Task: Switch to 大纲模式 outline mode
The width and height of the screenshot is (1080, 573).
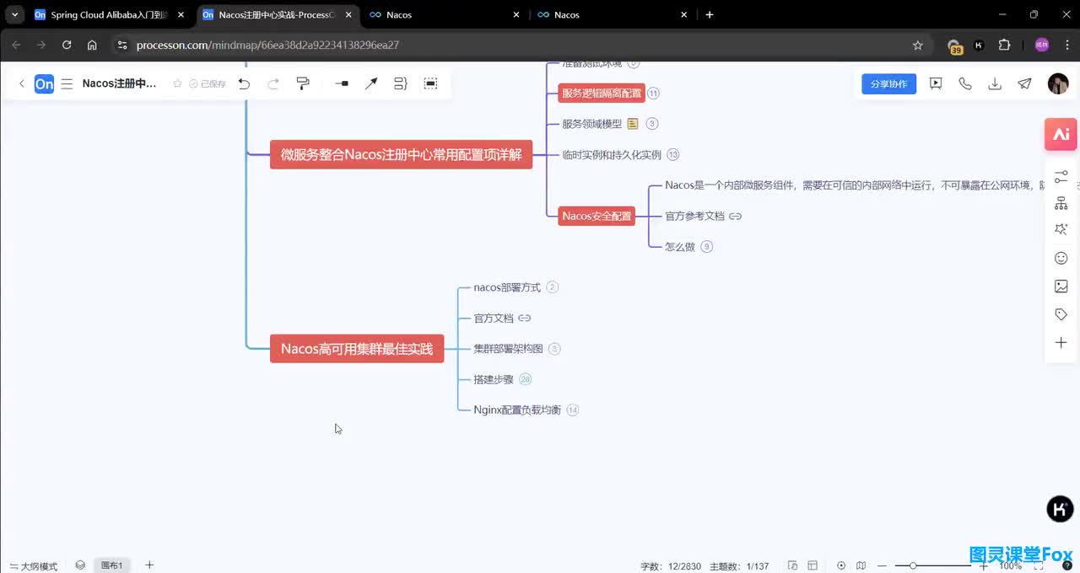Action: pyautogui.click(x=33, y=566)
